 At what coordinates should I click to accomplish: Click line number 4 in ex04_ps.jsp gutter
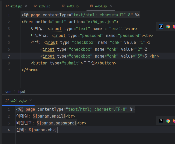click(x=9, y=130)
